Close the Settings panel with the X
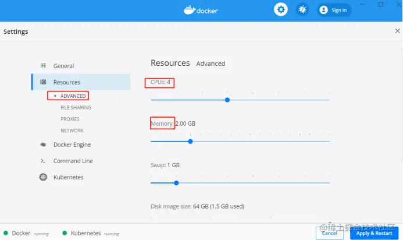Image resolution: width=403 pixels, height=240 pixels. click(397, 31)
